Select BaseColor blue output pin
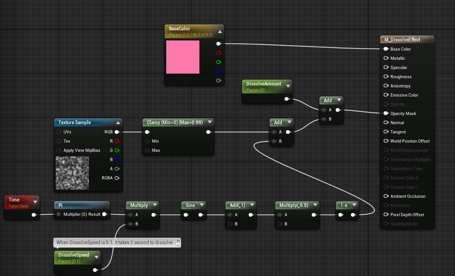The width and height of the screenshot is (455, 276). click(218, 71)
